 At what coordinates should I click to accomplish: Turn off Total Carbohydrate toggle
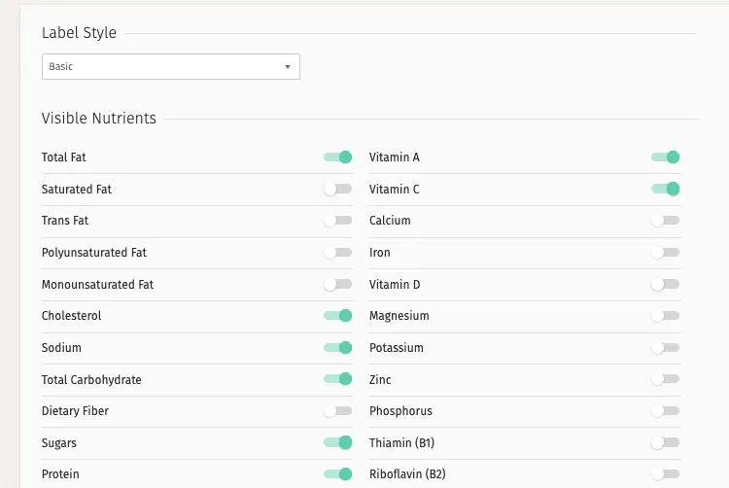click(x=338, y=379)
